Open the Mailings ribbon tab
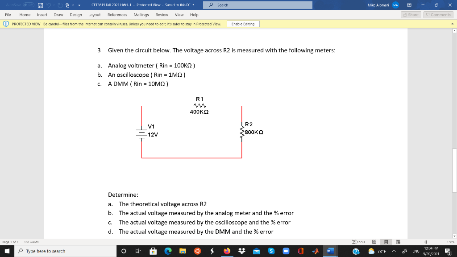The height and width of the screenshot is (257, 457). 141,14
